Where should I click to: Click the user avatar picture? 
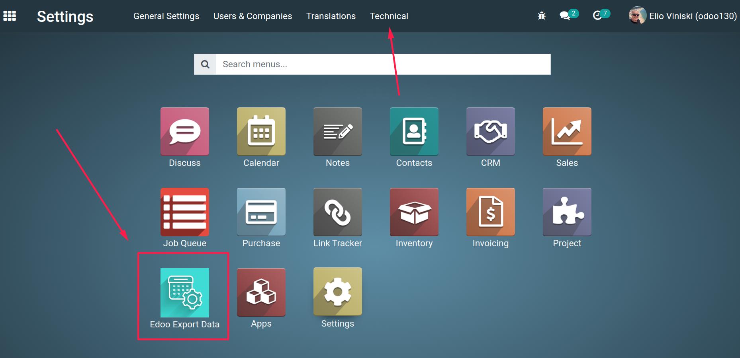(637, 16)
